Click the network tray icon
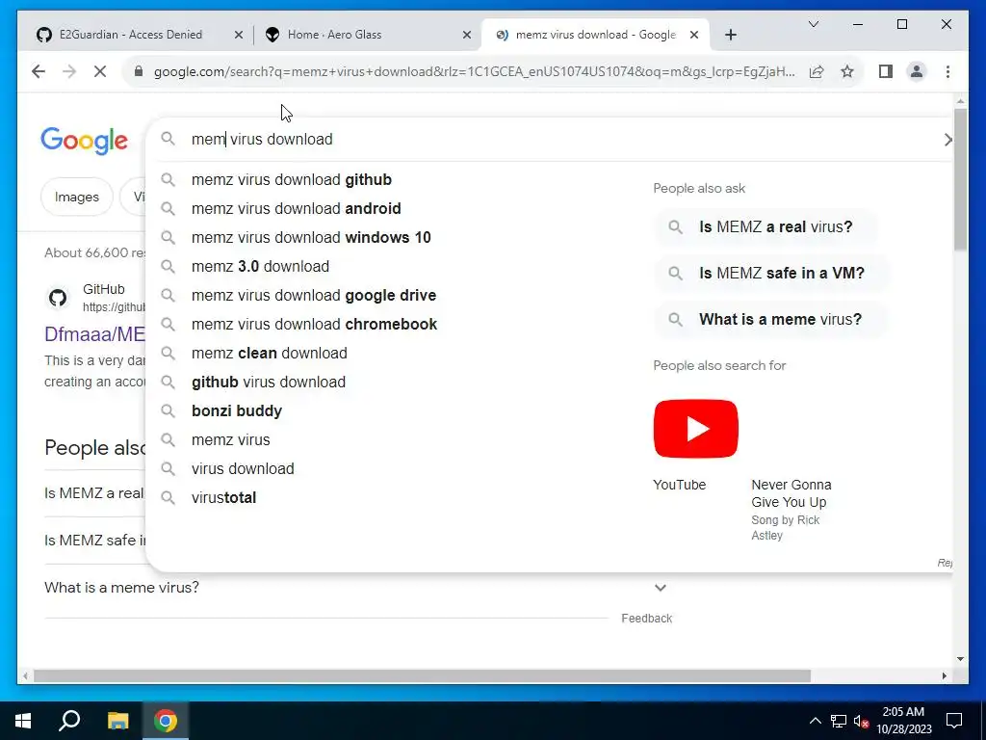The width and height of the screenshot is (986, 740). pos(839,722)
